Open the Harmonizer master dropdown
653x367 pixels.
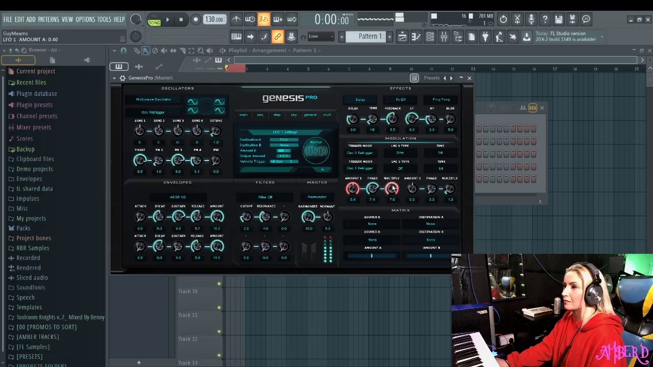pyautogui.click(x=317, y=197)
